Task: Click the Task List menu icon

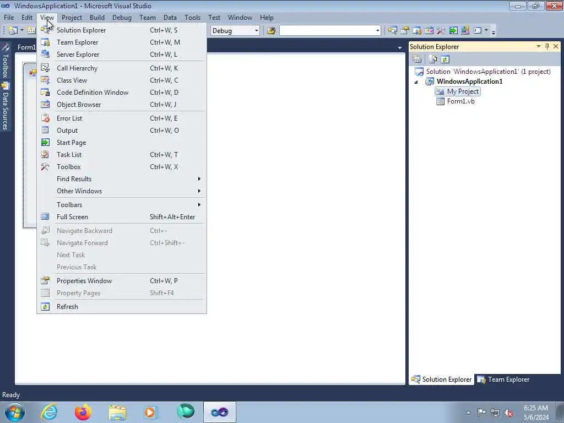Action: pos(45,155)
